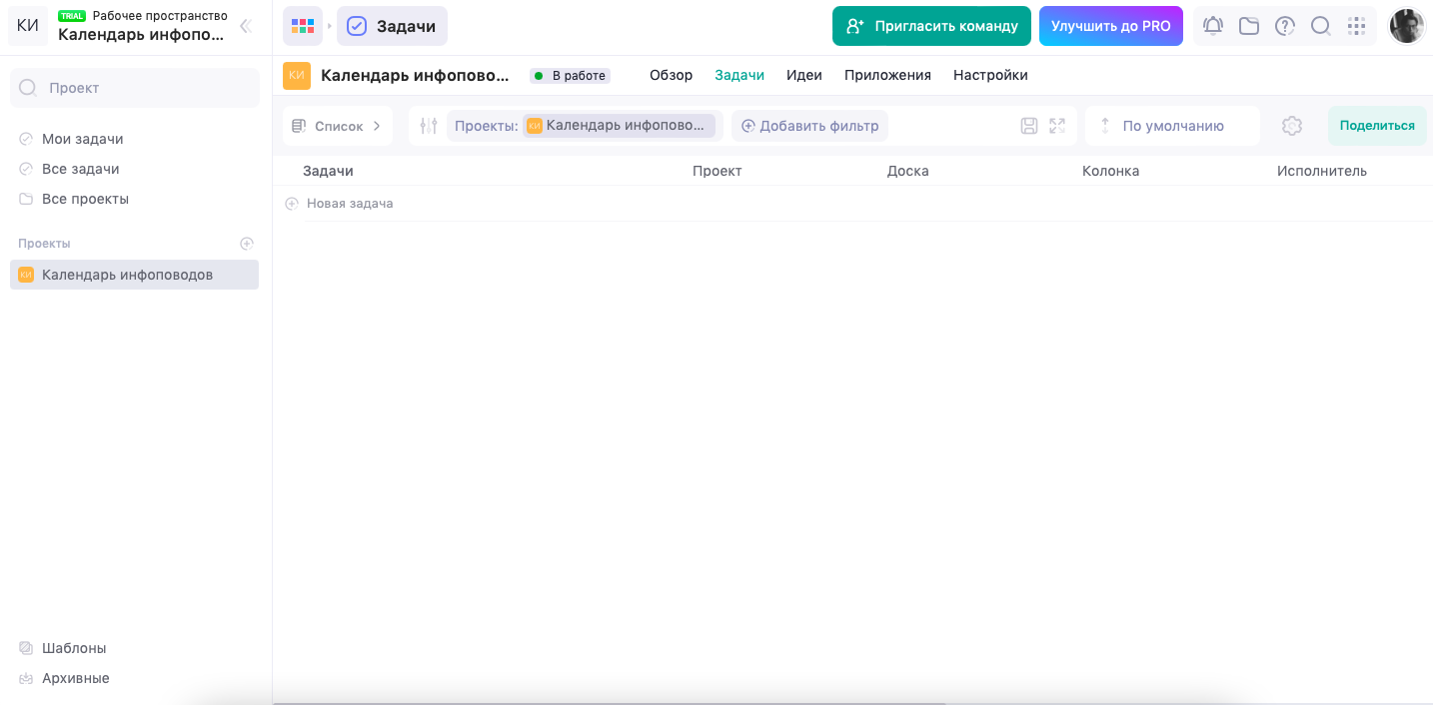This screenshot has height=705, width=1433.
Task: Collapse the sidebar with double chevron
Action: [x=245, y=26]
